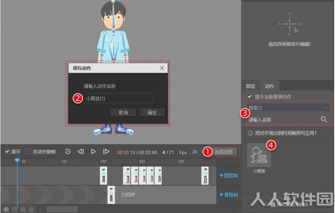Click the trash delete icon below timeline
This screenshot has width=335, height=213.
pos(31,209)
